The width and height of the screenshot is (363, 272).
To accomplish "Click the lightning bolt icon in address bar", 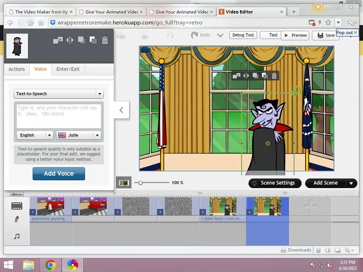I will 320,22.
